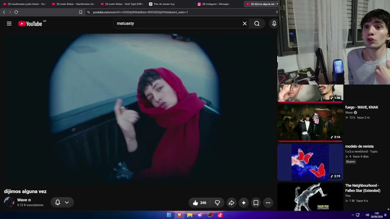This screenshot has width=390, height=219.
Task: Open the Wave channel name link
Action: click(22, 200)
